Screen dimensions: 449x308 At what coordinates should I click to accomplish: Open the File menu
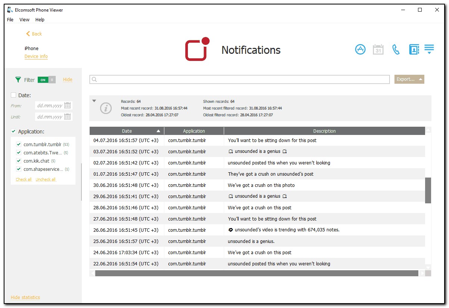(x=10, y=20)
